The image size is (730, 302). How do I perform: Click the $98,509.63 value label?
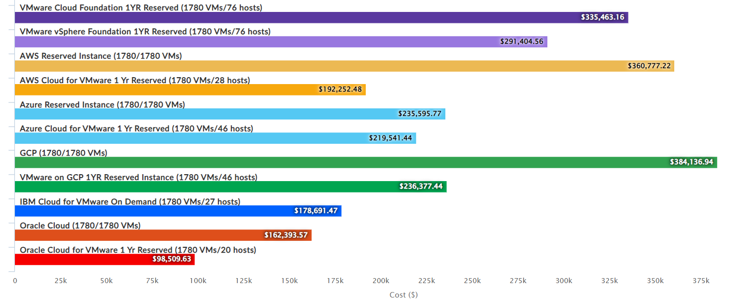pyautogui.click(x=172, y=259)
